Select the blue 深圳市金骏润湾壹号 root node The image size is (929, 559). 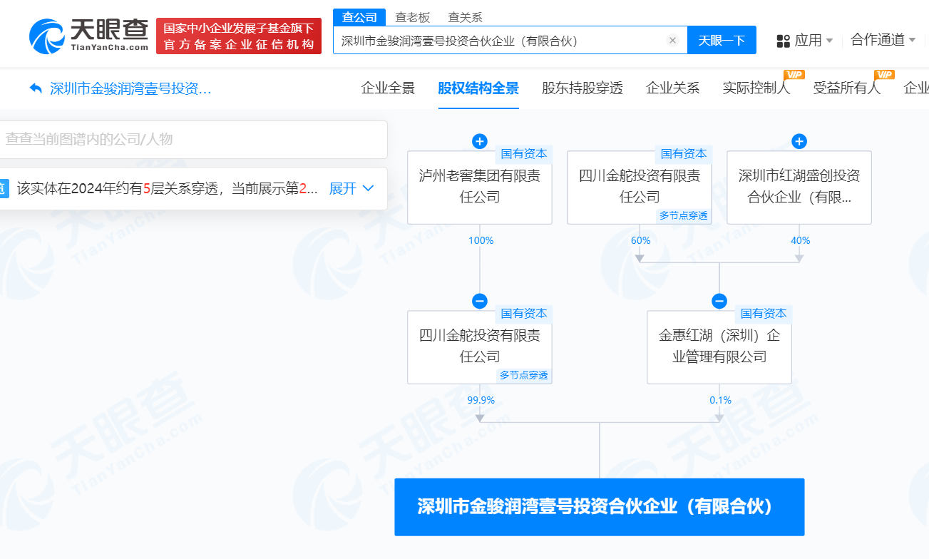[x=599, y=507]
